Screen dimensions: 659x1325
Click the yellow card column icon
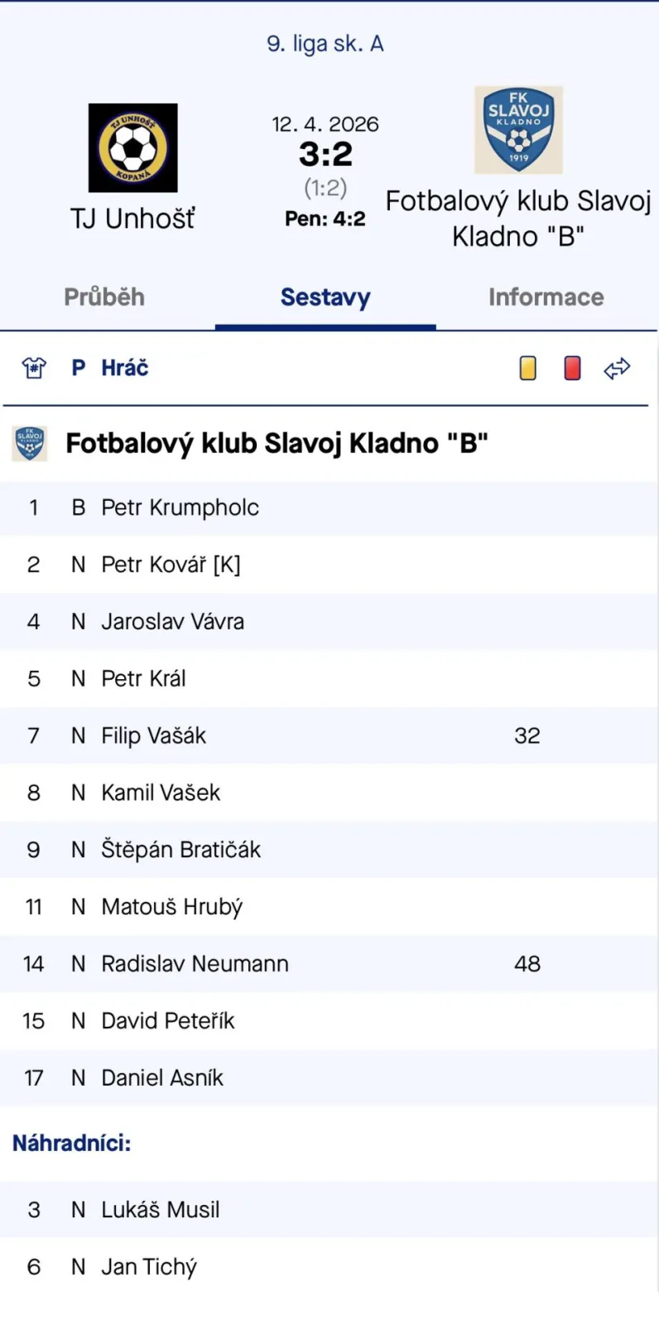pos(527,368)
